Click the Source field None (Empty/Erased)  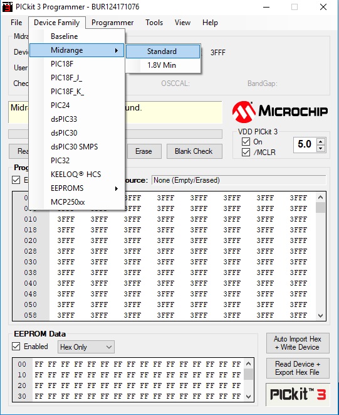click(x=239, y=180)
